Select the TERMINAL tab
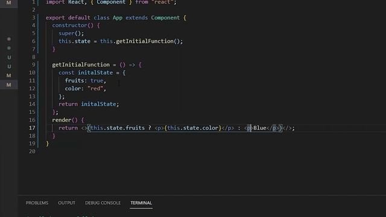The height and width of the screenshot is (217, 386). 141,203
